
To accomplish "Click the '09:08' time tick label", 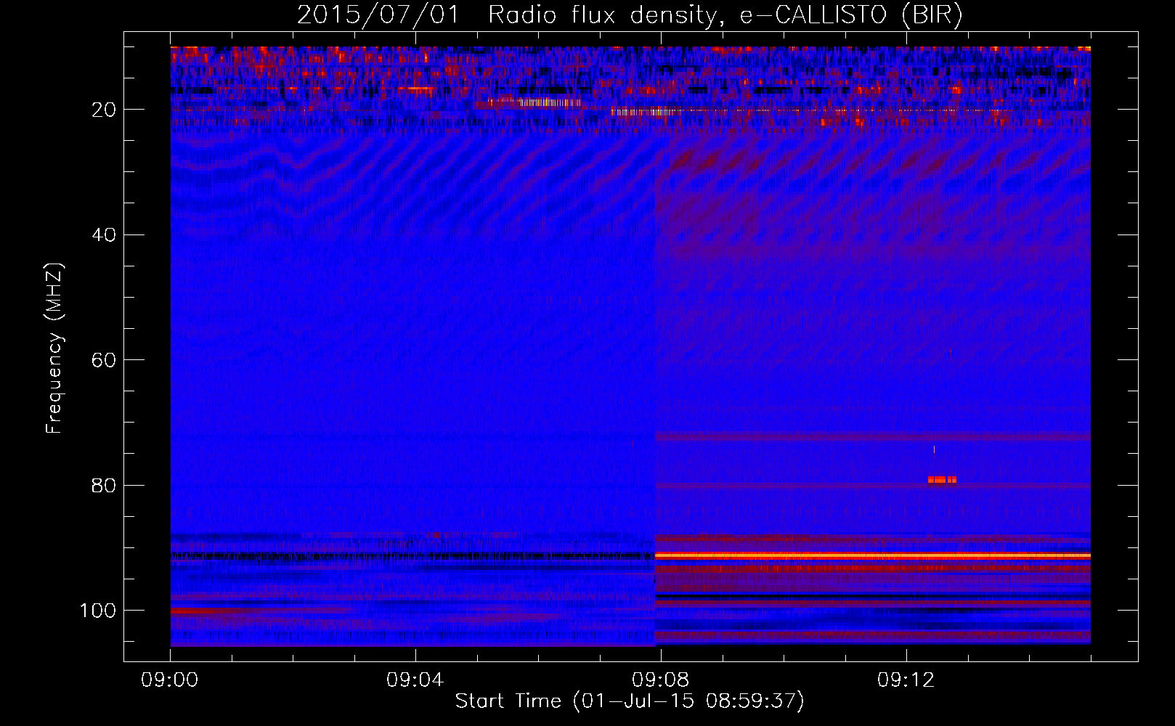I will click(660, 680).
